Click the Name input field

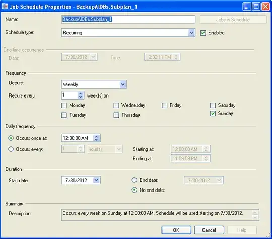128,19
